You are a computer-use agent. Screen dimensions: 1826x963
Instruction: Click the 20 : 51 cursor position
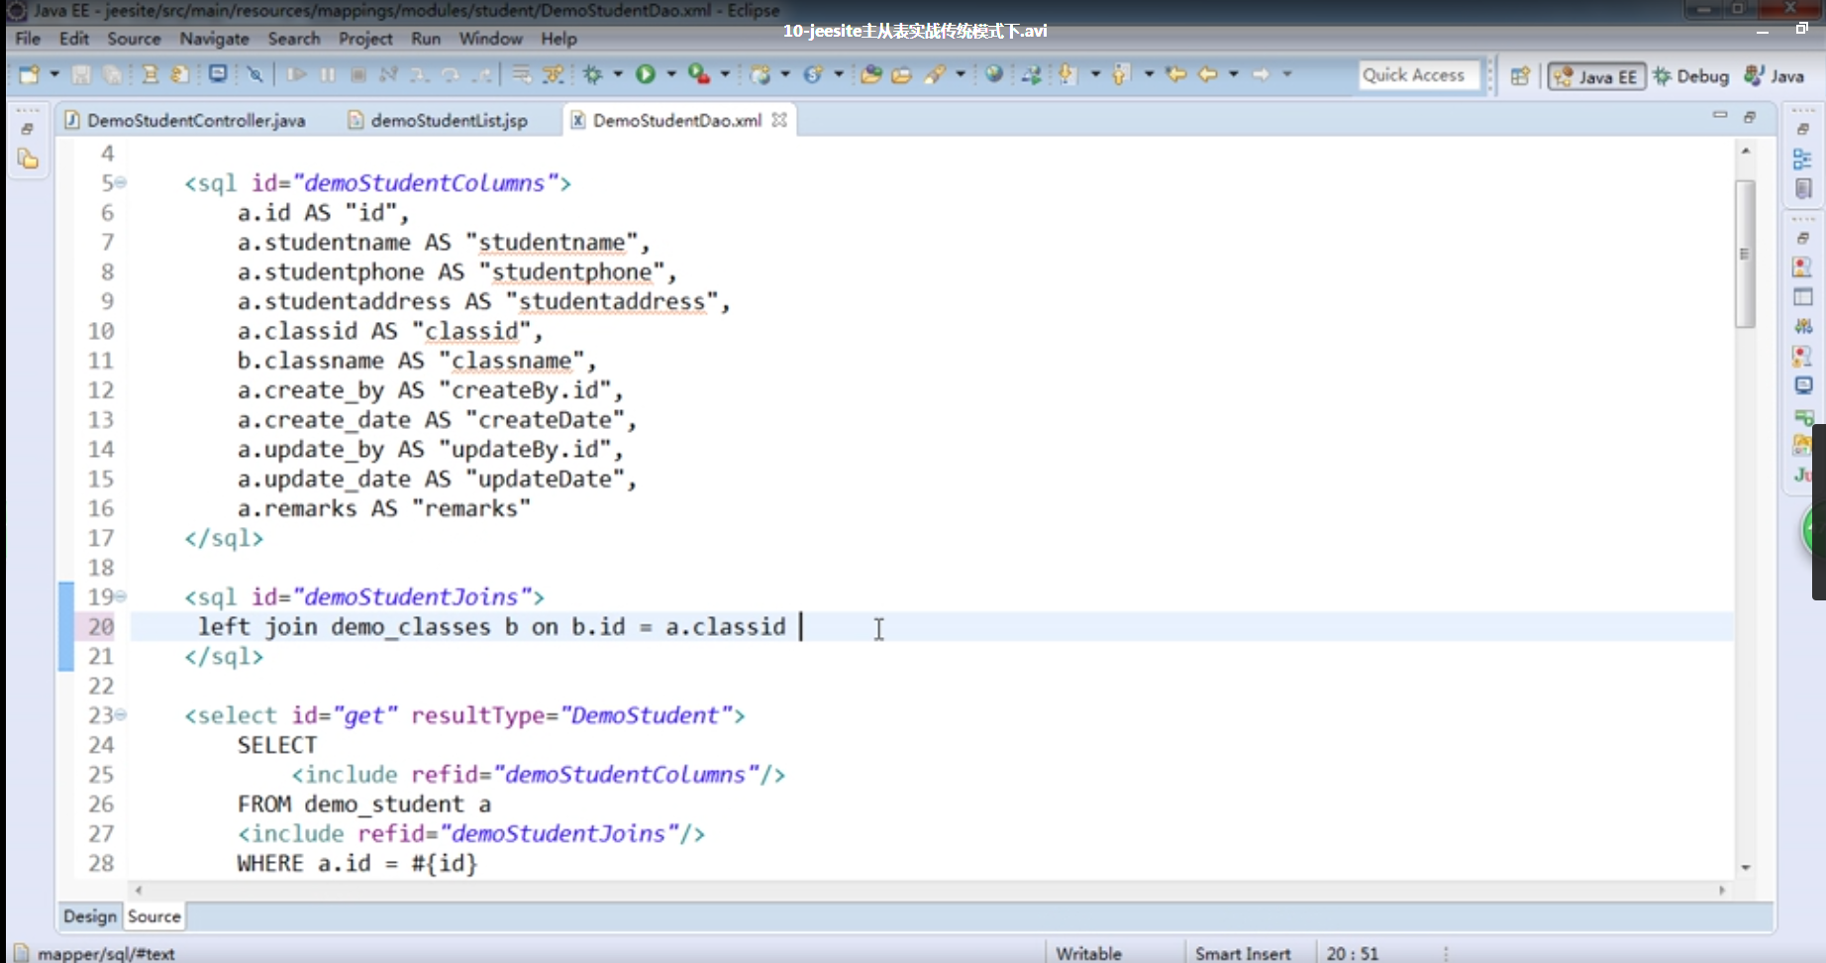click(1353, 953)
